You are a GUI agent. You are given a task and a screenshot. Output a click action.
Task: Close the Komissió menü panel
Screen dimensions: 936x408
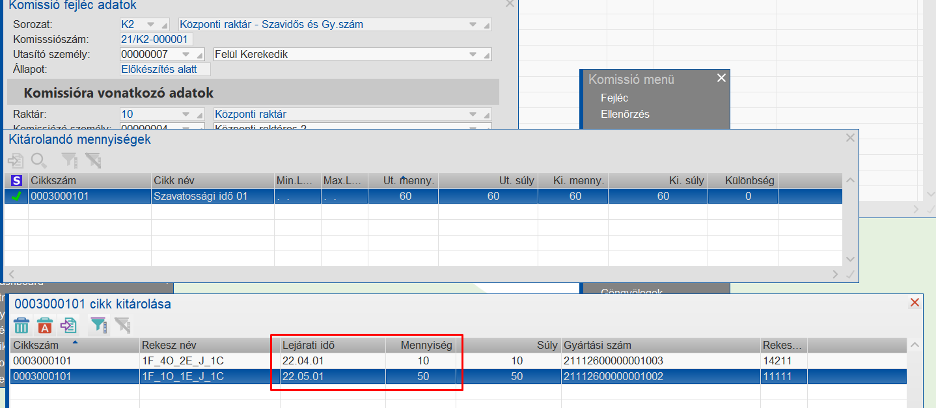tap(721, 78)
